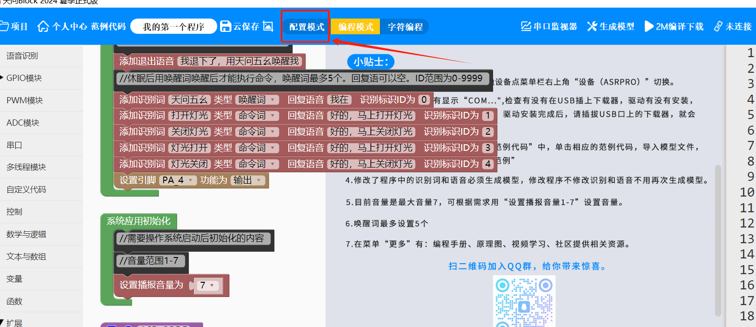Screen dimensions: 756x327
Task: Switch to 编程模式 tab
Action: (356, 27)
